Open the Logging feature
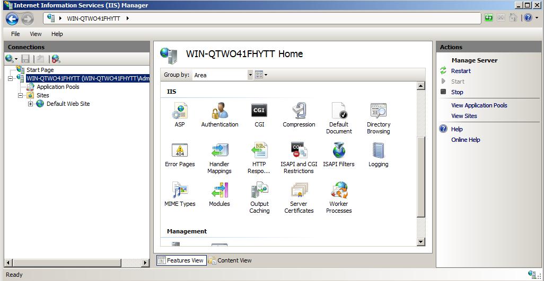The width and height of the screenshot is (544, 281). (x=378, y=155)
